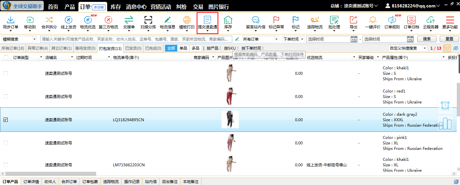Image resolution: width=460 pixels, height=185 pixels.
Task: Open the 移动到 move-to toolbar icon
Action: (x=30, y=20)
